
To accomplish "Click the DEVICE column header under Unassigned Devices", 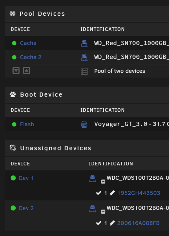I will 20,164.
